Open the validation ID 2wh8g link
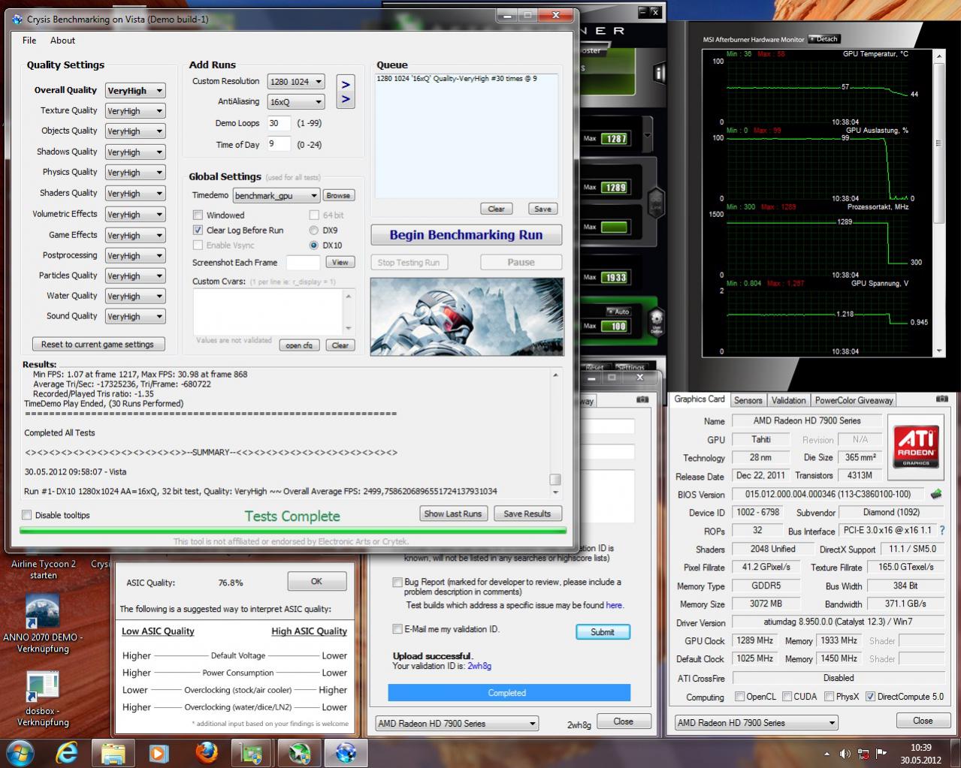The image size is (961, 768). (479, 666)
